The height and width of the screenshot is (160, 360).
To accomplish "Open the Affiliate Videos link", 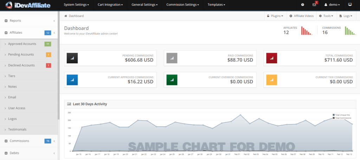I will click(x=301, y=16).
